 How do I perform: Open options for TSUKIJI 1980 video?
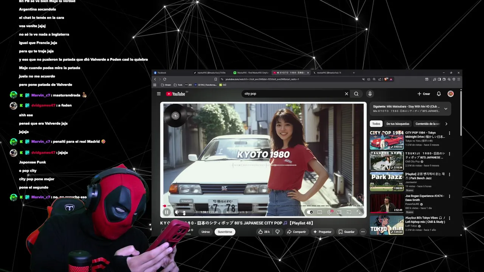[x=450, y=154]
